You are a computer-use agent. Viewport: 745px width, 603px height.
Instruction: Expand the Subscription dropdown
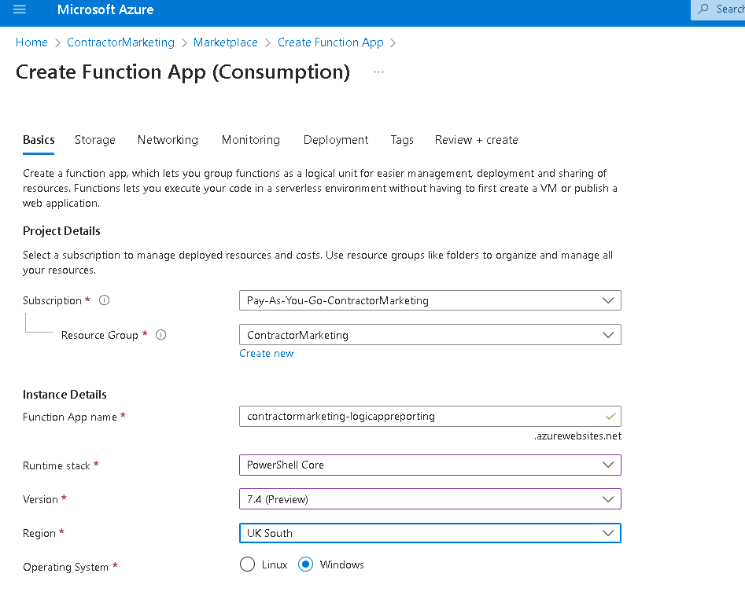pos(430,300)
